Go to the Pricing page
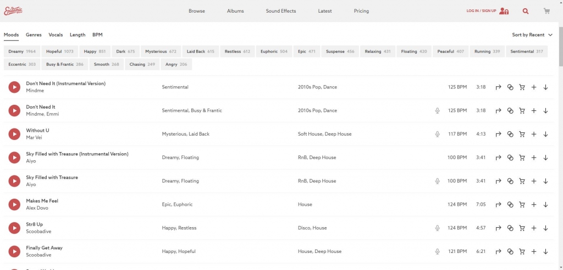Viewport: 563px width, 270px height. click(361, 11)
